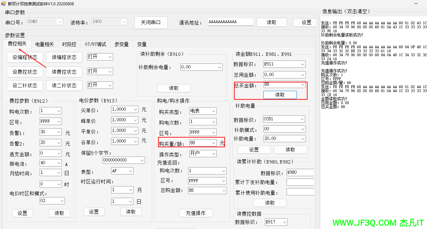427x229 pixels.
Task: Click 设置 button in the 补助电量 group
Action: (254, 150)
